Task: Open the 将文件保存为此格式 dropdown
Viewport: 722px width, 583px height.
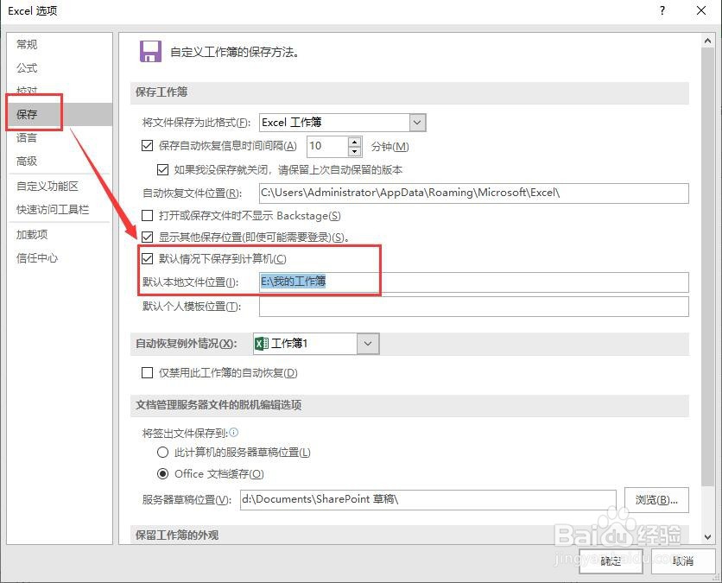Action: 417,123
